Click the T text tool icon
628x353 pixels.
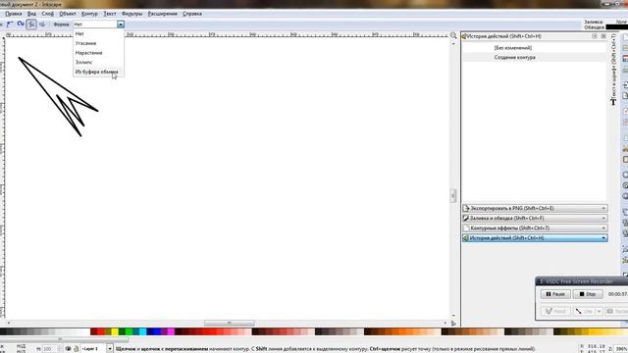point(613,102)
